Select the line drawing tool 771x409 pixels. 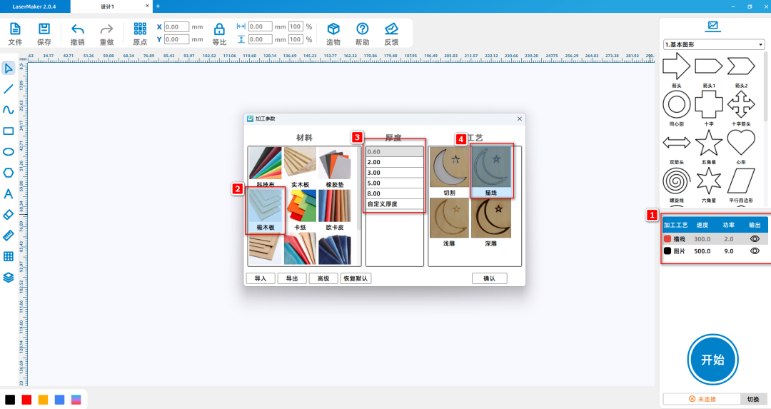tap(9, 89)
